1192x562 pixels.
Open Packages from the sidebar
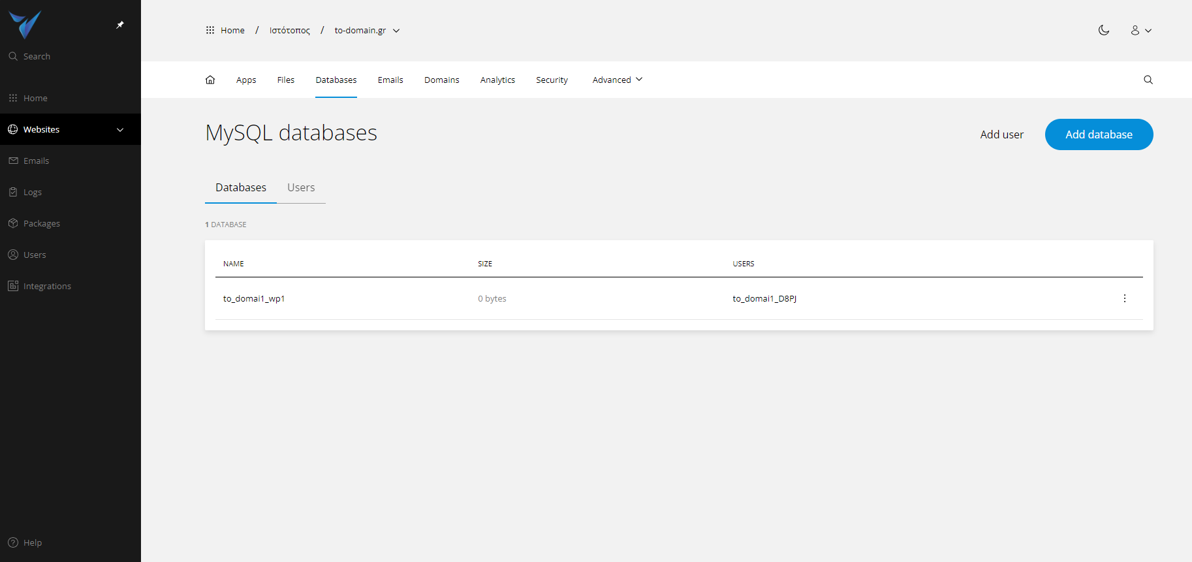click(41, 223)
